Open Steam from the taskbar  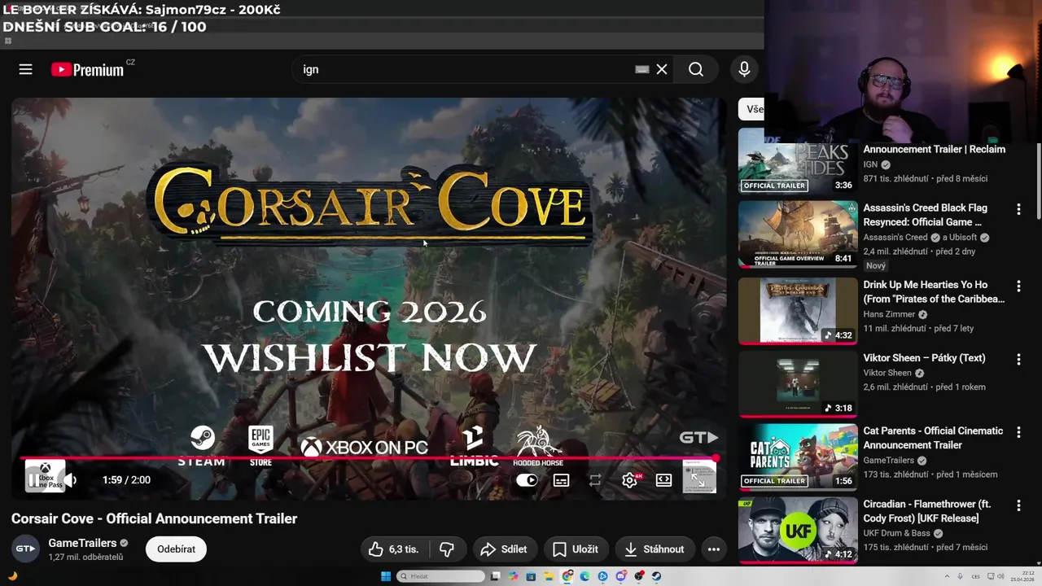pyautogui.click(x=656, y=576)
